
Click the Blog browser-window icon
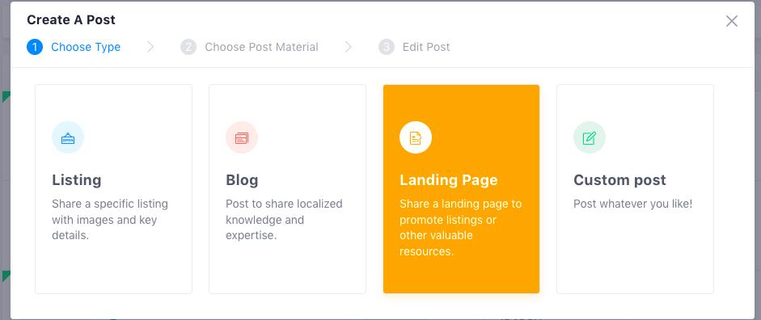pos(242,137)
